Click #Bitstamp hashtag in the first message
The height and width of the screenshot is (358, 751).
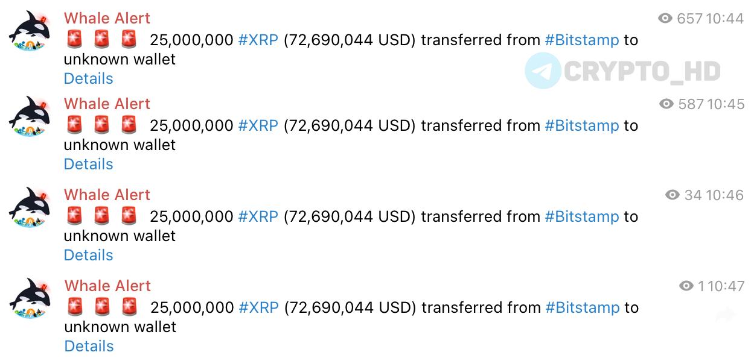(x=582, y=40)
